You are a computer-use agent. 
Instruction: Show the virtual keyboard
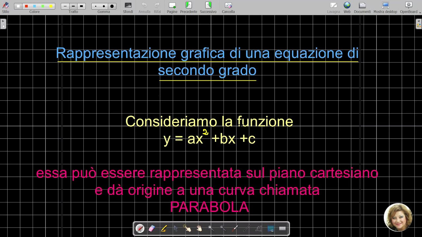click(283, 228)
